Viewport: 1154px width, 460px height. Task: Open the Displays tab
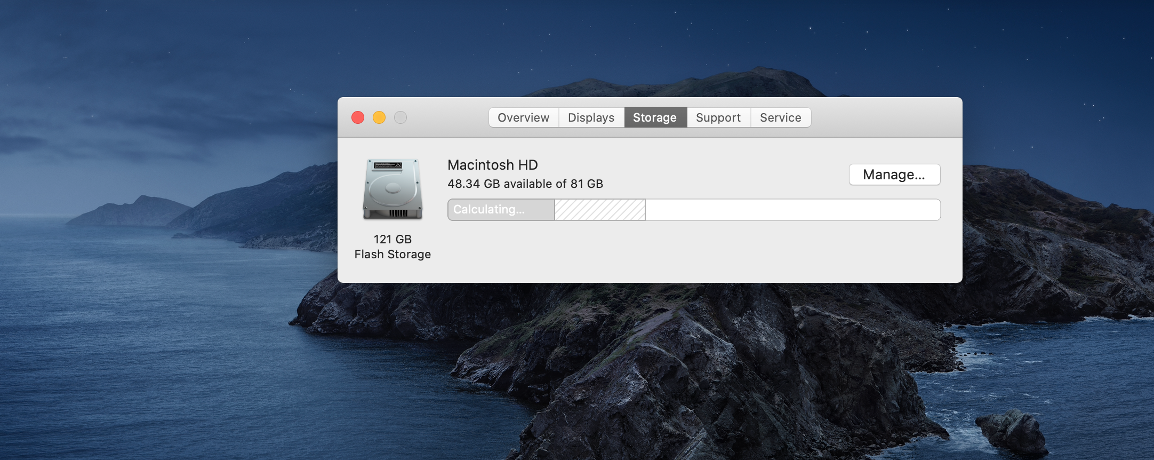591,117
